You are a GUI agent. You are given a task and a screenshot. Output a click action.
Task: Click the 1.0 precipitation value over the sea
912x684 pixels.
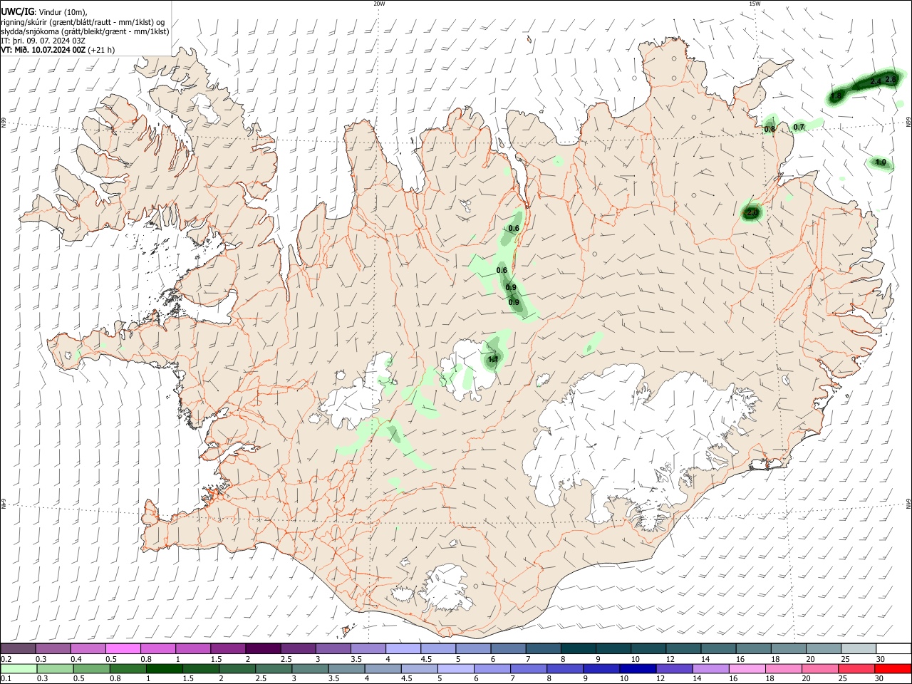pos(880,162)
